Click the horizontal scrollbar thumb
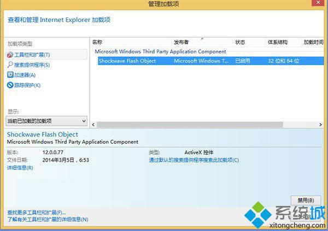Image resolution: width=328 pixels, height=231 pixels. (190, 125)
